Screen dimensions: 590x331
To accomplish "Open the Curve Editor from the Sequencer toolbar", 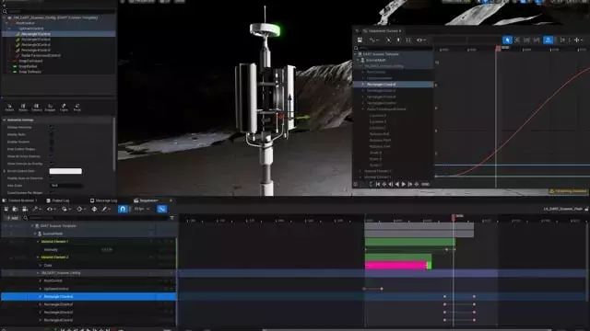I will point(162,209).
